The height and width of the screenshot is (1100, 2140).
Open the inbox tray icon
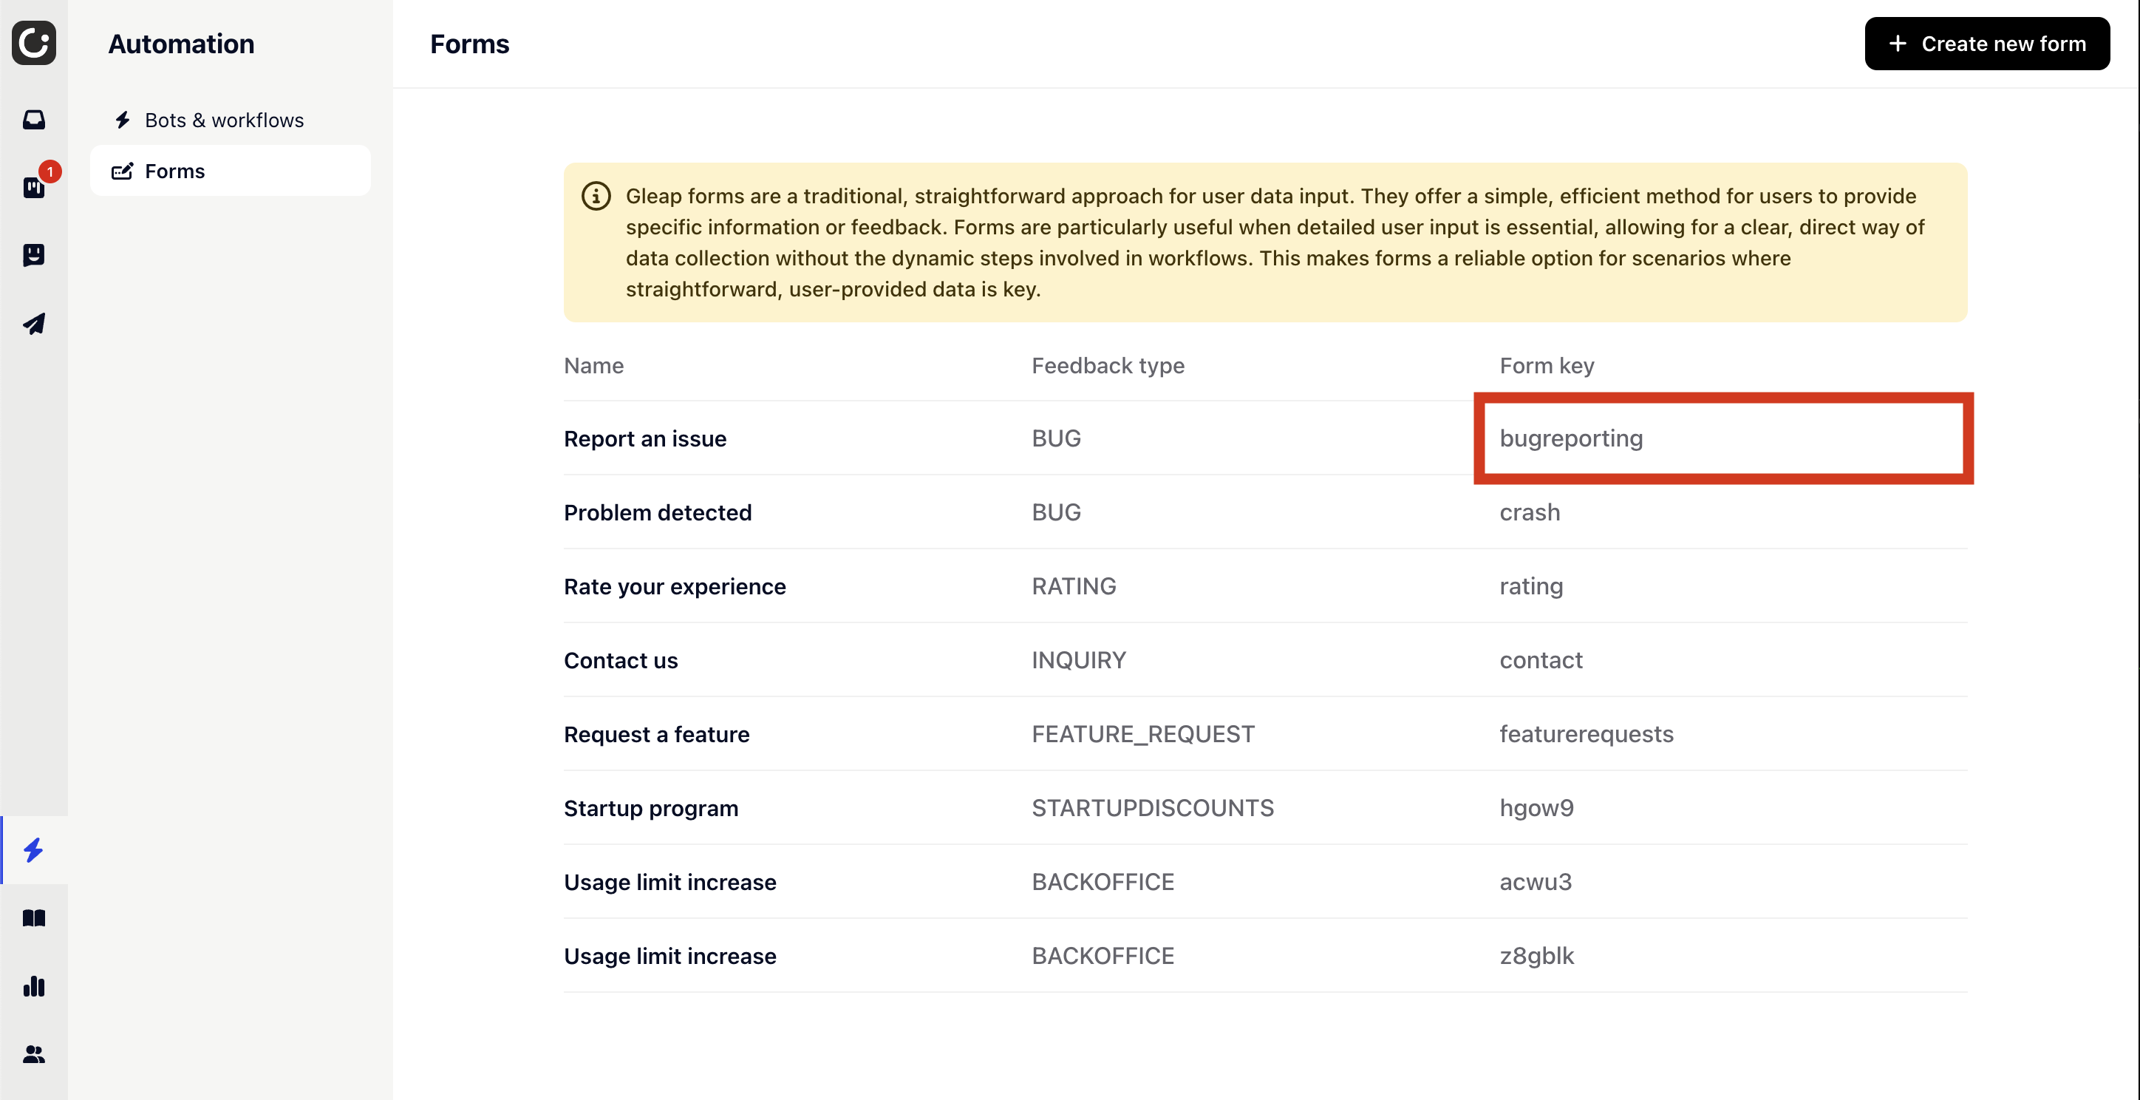click(34, 120)
